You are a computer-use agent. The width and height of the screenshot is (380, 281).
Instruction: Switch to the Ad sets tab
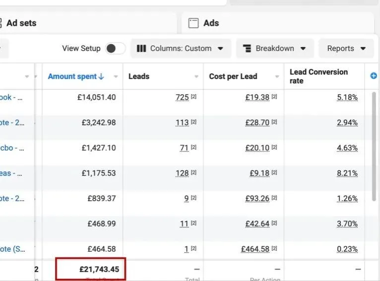pyautogui.click(x=21, y=23)
